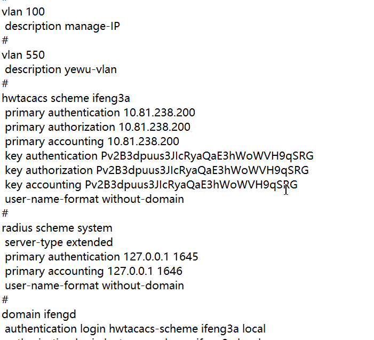The height and width of the screenshot is (340, 374).
Task: Click the primary accounting 10.81.238.200 line
Action: (x=92, y=141)
